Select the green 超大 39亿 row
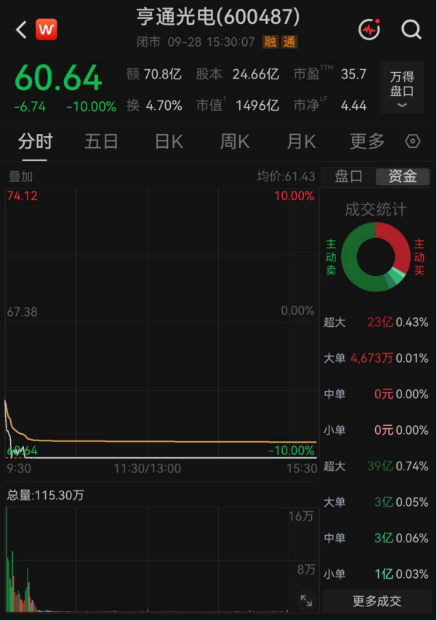This screenshot has width=437, height=621. [376, 466]
